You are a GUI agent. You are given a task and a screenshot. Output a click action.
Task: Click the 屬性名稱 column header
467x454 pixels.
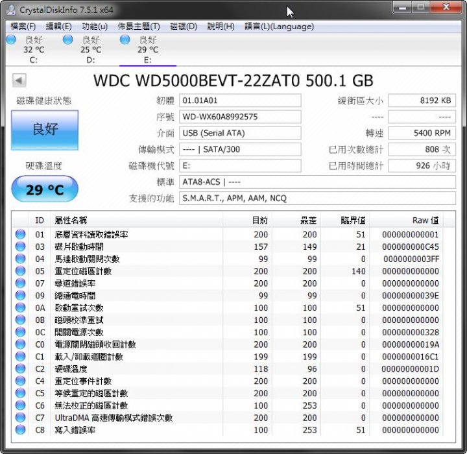137,221
